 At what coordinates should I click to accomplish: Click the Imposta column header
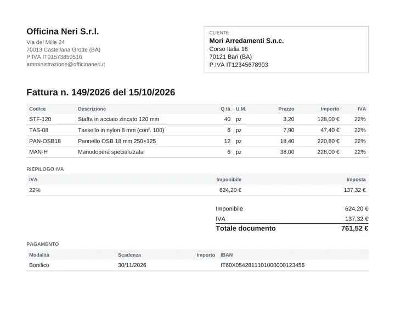pos(356,179)
